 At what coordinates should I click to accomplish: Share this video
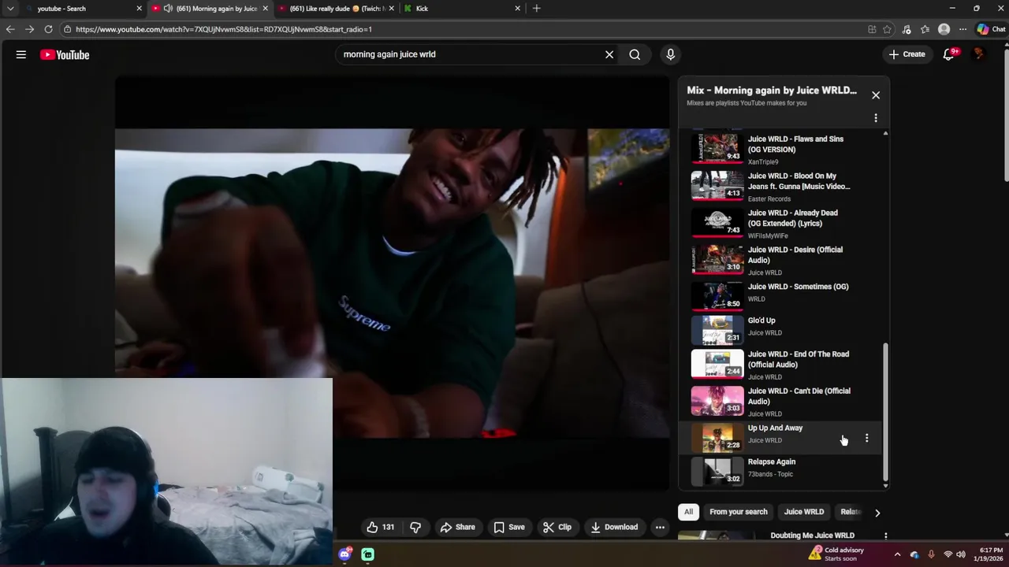click(458, 527)
